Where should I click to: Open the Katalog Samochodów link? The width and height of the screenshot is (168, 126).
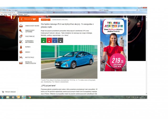[x=30, y=63]
